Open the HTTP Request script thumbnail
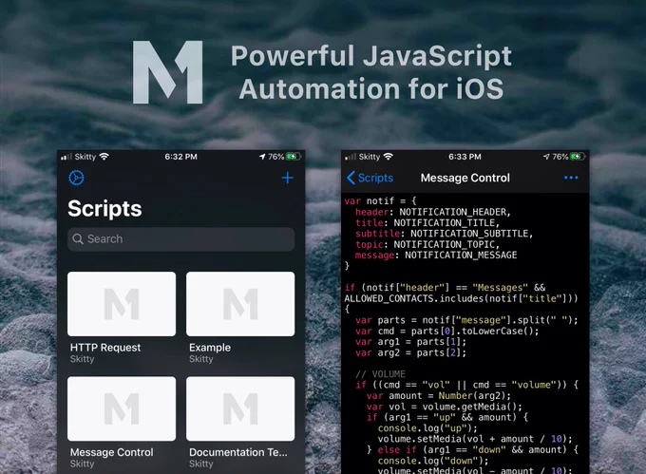 coord(122,304)
